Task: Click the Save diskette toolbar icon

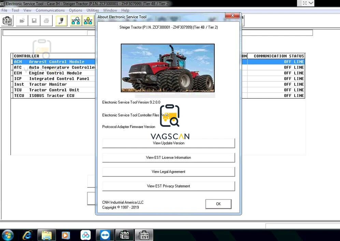Action: click(x=34, y=21)
